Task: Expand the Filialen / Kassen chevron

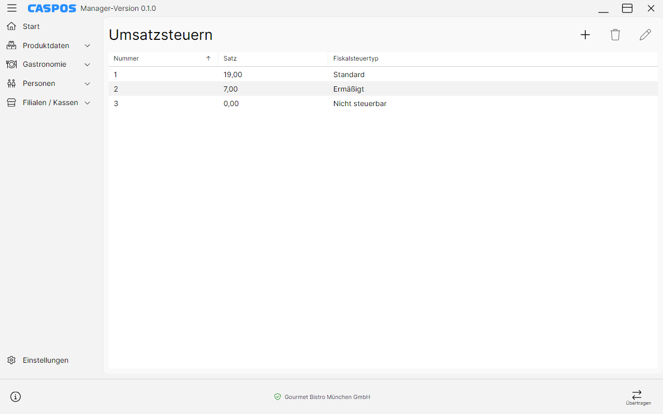Action: point(88,102)
